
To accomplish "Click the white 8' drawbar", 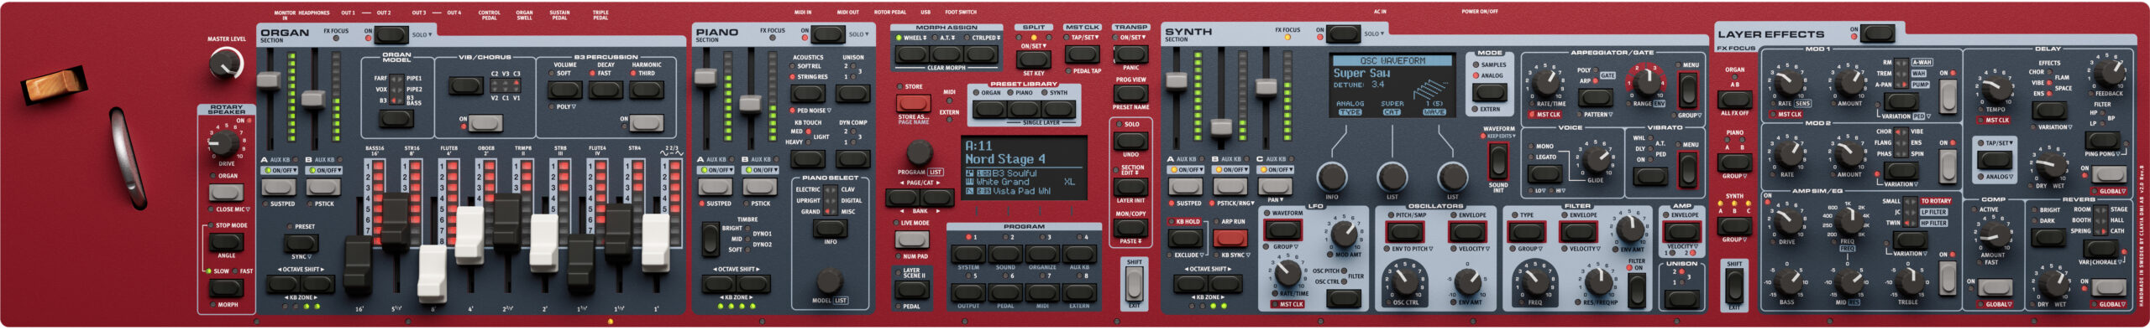I will (433, 273).
